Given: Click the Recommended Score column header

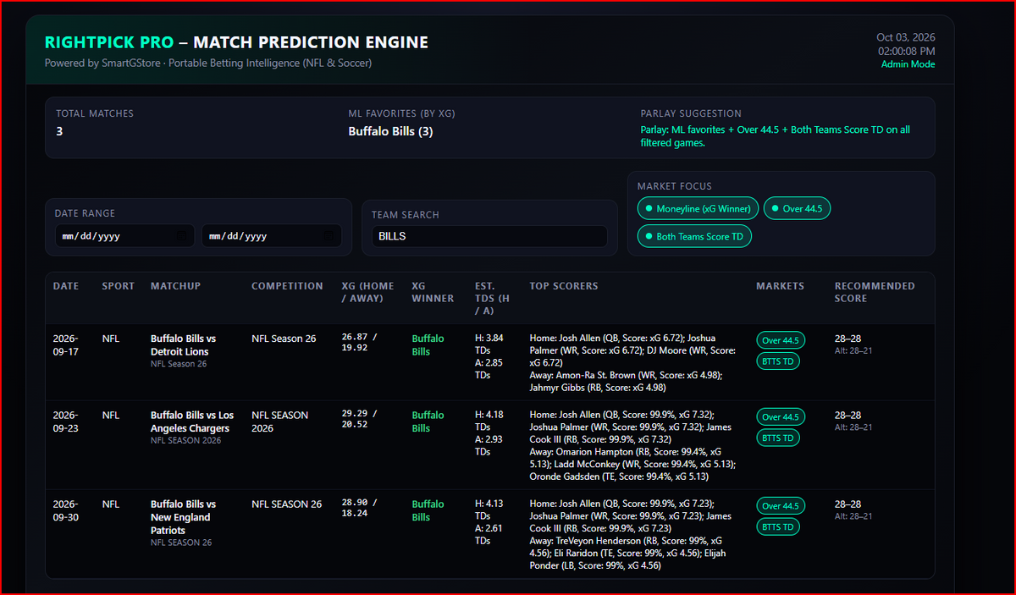Looking at the screenshot, I should [x=875, y=292].
